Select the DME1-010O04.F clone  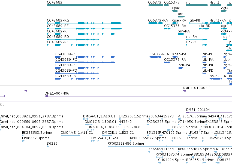pyautogui.click(x=185, y=91)
